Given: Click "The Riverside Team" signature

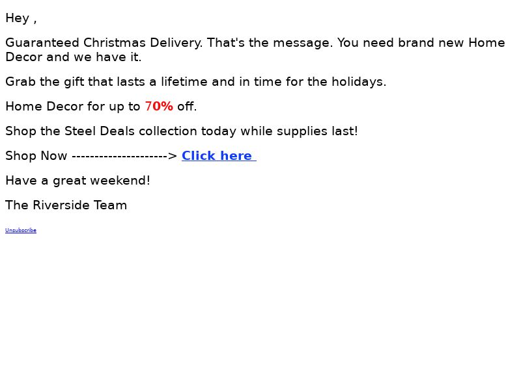Looking at the screenshot, I should (66, 205).
